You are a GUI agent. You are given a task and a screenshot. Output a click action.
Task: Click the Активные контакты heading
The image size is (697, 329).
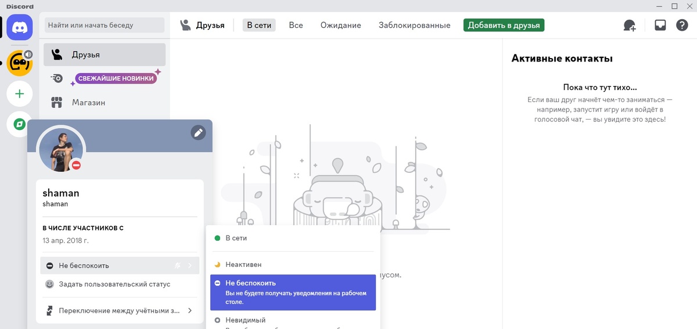(x=562, y=59)
